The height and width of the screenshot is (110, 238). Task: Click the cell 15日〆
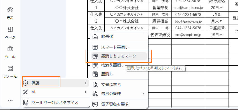point(217,35)
